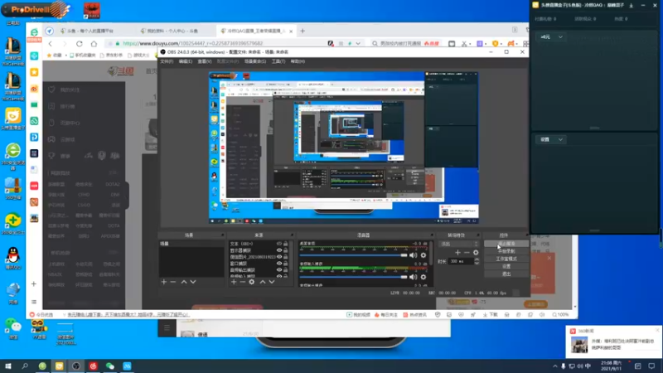Adjust the second mixer channel volume slider
Viewport: 663px width, 373px height.
click(x=353, y=277)
